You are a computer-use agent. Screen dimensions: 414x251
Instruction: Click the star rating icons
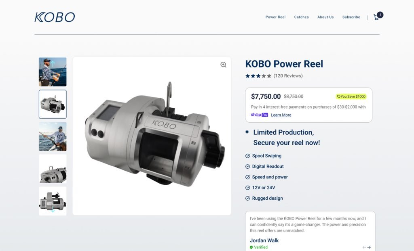[x=258, y=76]
